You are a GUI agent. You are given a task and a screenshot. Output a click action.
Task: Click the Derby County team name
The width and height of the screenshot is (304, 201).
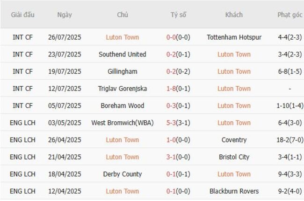pyautogui.click(x=122, y=174)
